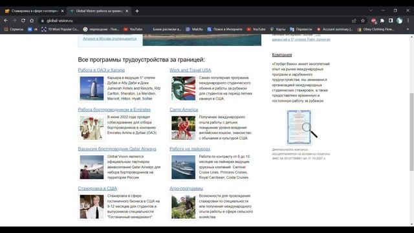This screenshot has width=414, height=233.
Task: Open a new browser tab
Action: (137, 11)
